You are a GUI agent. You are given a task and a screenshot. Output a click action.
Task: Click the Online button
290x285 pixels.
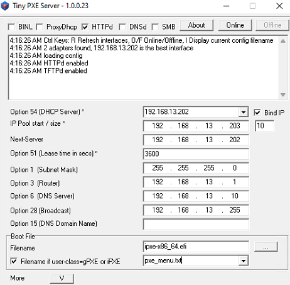pos(235,25)
